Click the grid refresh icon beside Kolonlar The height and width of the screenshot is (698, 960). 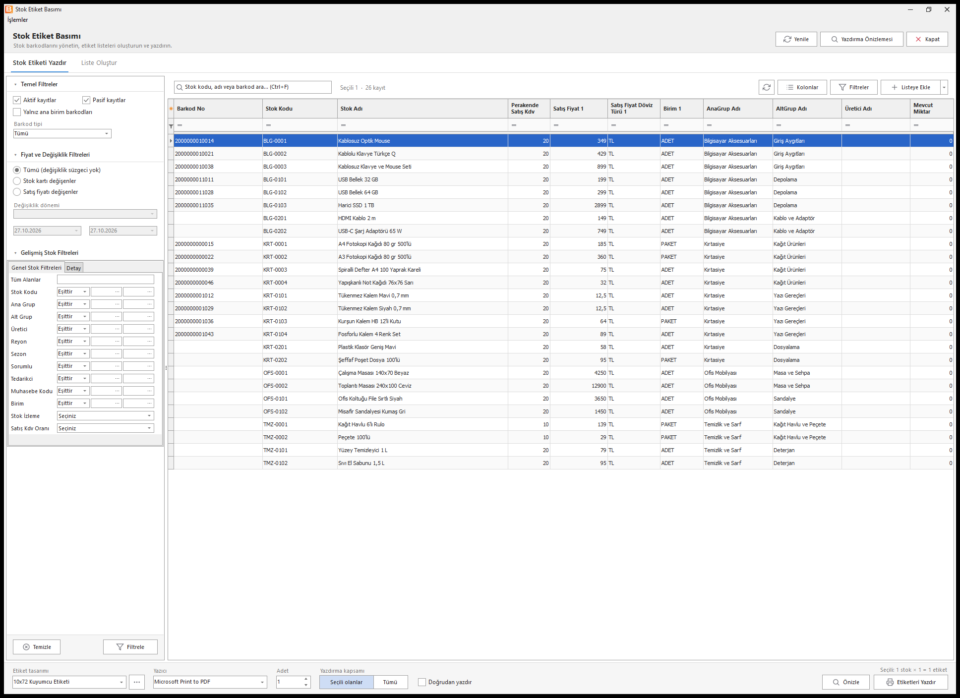766,87
